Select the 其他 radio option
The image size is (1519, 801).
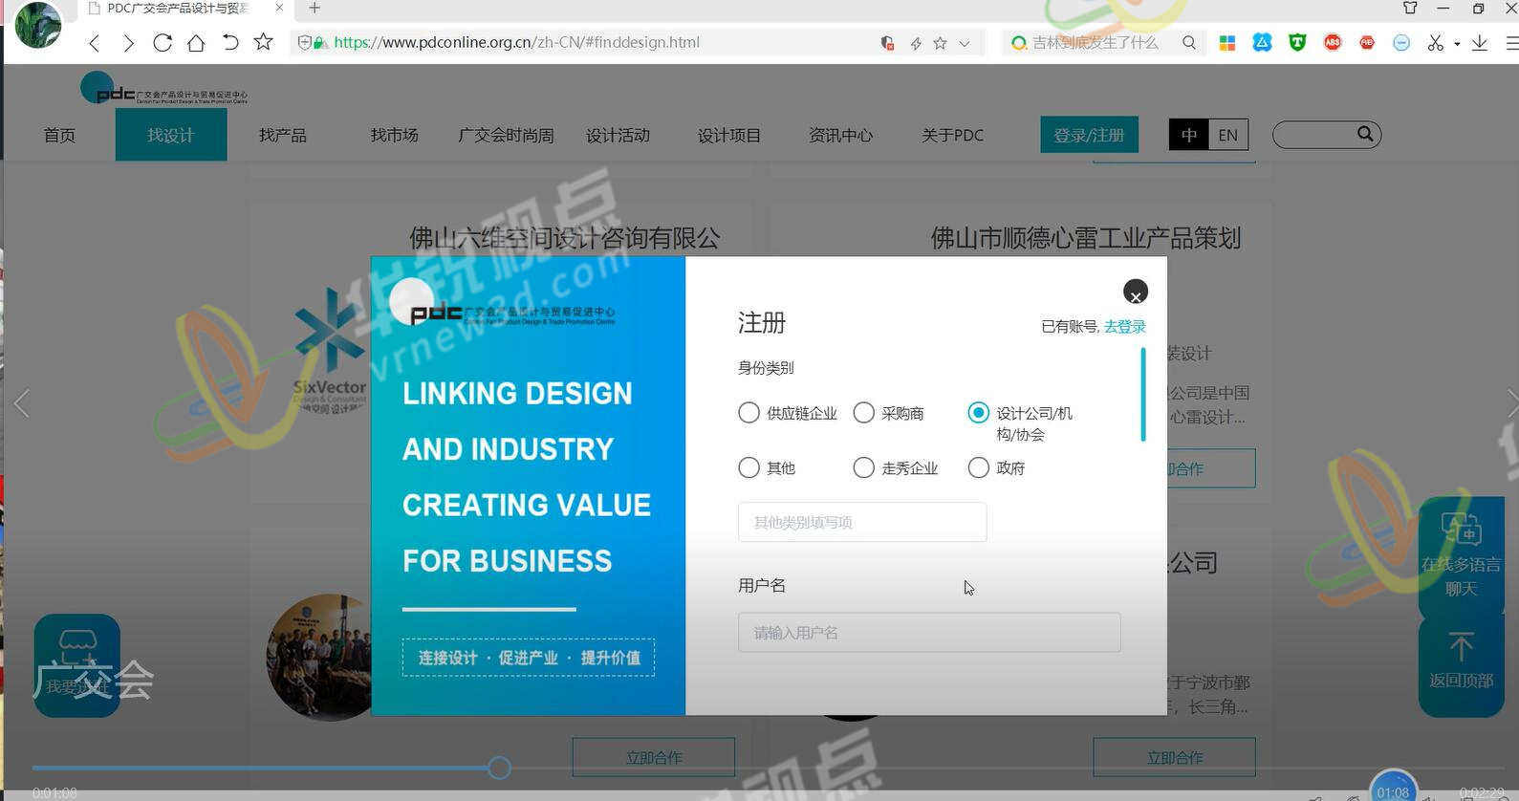point(749,467)
